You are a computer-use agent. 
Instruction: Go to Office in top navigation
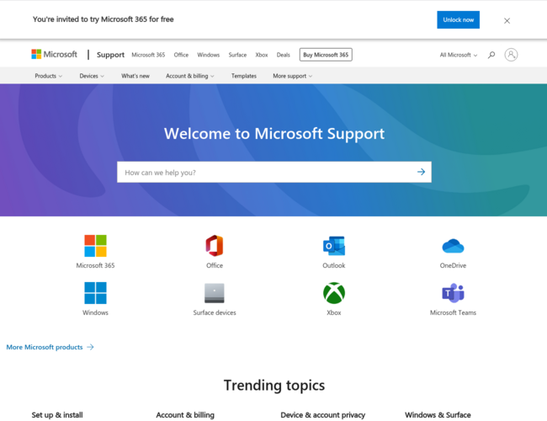coord(181,55)
